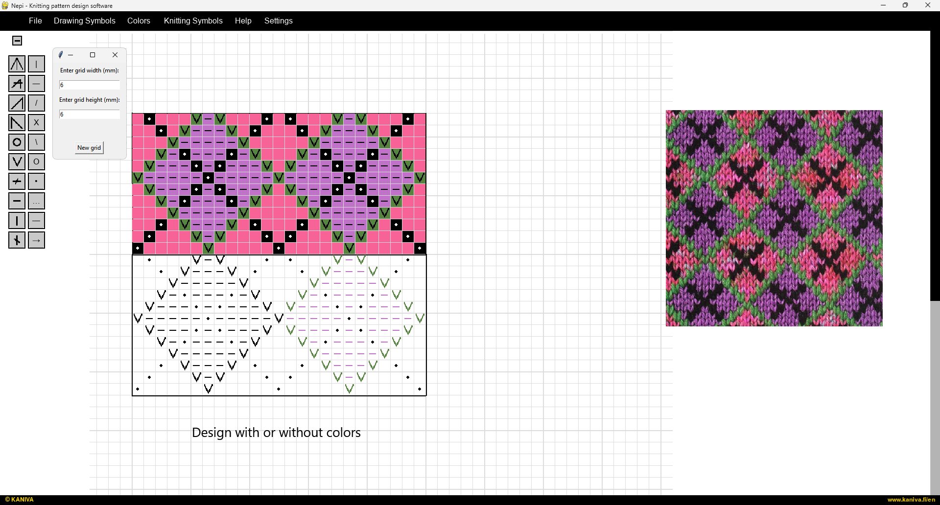
Task: Select the right arrow symbol tool
Action: [36, 240]
